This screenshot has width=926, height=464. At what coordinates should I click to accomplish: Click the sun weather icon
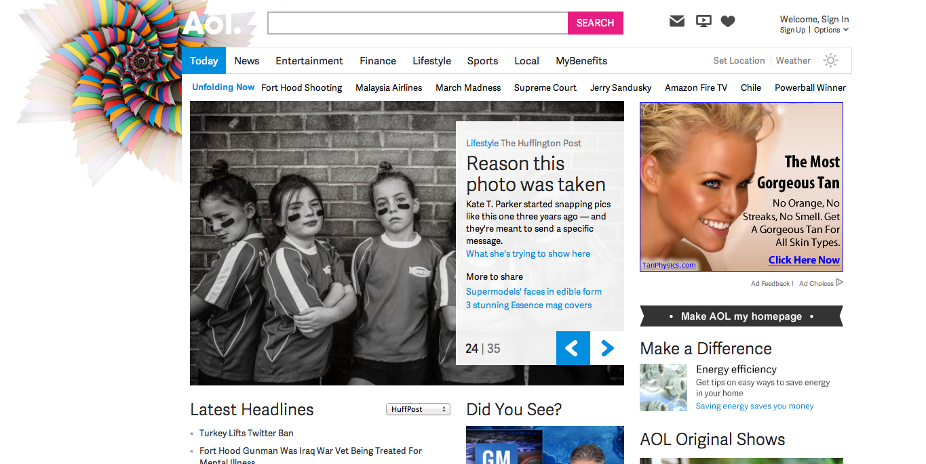pos(830,60)
